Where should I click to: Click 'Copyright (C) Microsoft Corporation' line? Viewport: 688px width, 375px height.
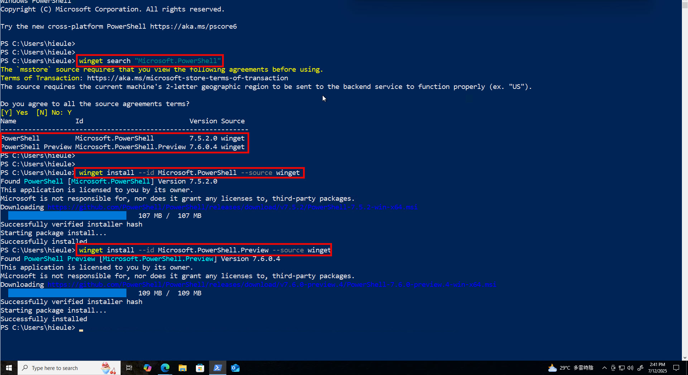[x=112, y=9]
